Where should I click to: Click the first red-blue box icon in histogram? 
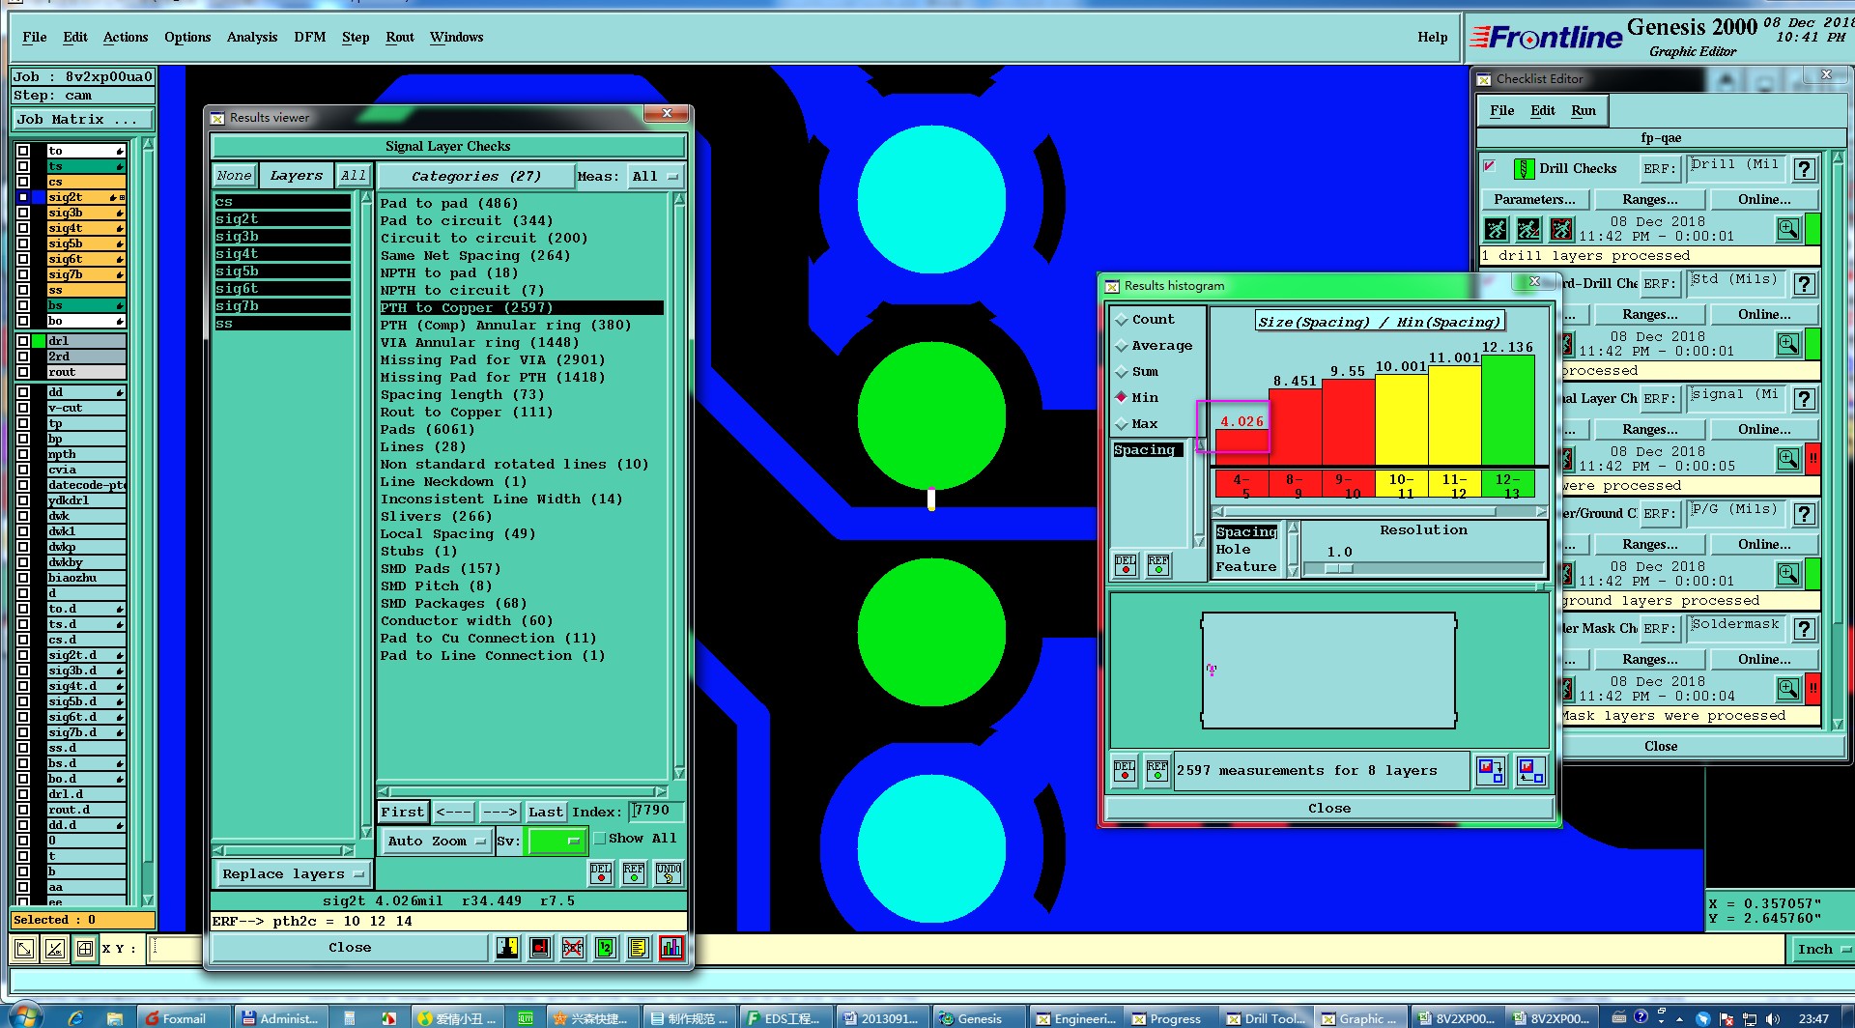coord(1491,770)
